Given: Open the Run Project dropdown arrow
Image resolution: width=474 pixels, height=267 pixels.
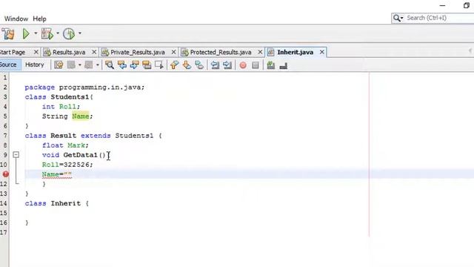Looking at the screenshot, I should pyautogui.click(x=36, y=33).
